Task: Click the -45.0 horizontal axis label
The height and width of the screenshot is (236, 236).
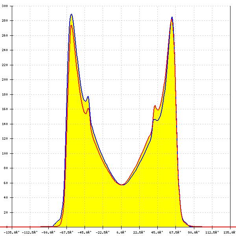Action: point(85,232)
